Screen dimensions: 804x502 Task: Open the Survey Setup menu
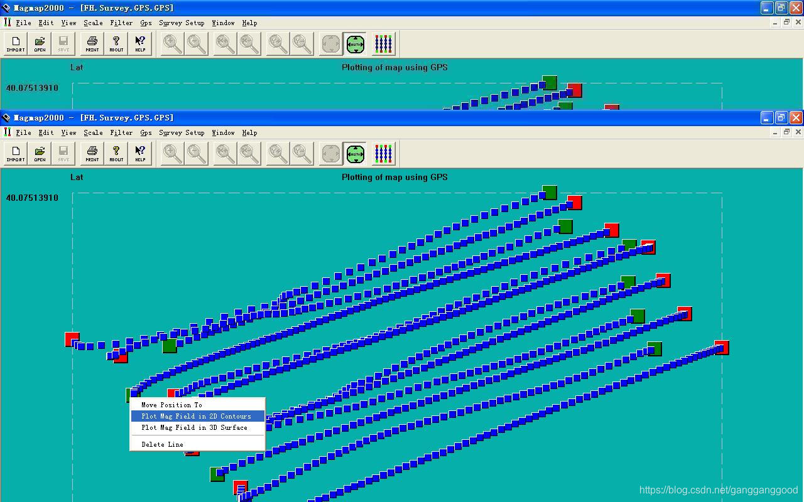point(181,132)
